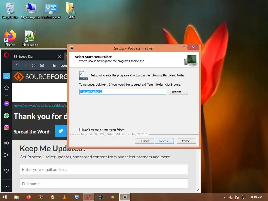Open the Recycle Bin desktop icon
Image resolution: width=268 pixels, height=201 pixels.
(x=10, y=10)
